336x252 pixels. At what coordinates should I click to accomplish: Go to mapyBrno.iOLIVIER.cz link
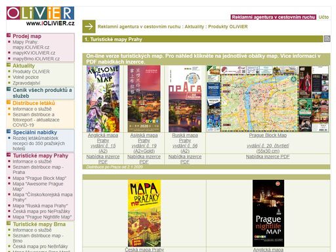pos(36,58)
